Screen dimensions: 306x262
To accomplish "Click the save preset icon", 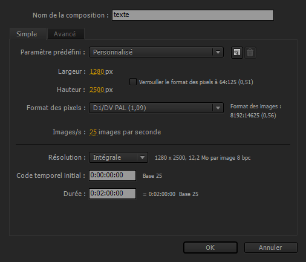I will pos(237,53).
